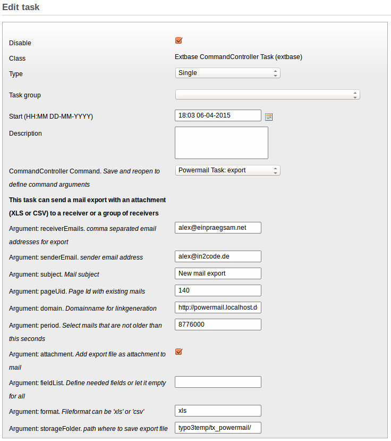
Task: Focus the receiverEmails input field
Action: (218, 228)
